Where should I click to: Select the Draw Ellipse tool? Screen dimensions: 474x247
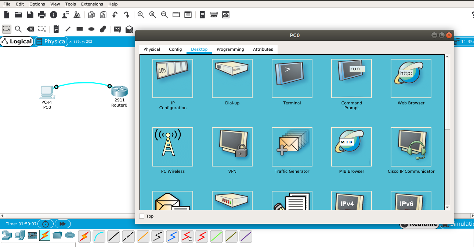coord(91,29)
